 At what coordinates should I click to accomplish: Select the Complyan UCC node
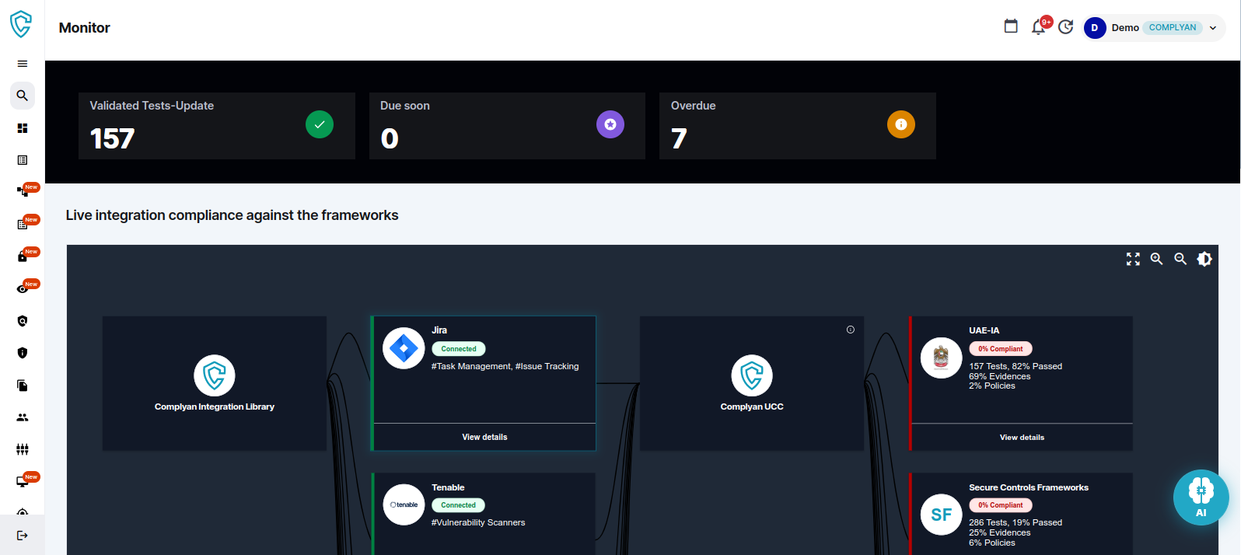click(x=752, y=383)
